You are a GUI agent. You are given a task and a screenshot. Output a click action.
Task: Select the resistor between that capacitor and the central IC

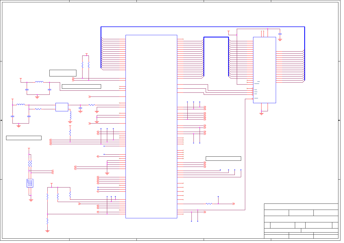[92, 105]
